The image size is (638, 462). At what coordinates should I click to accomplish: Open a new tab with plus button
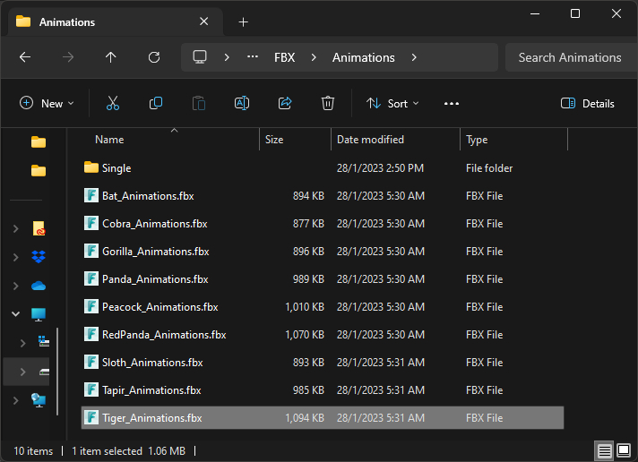(243, 21)
